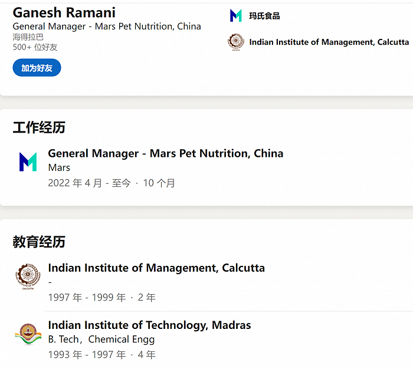Click the IIM Calcutta logo under 教育经历
The width and height of the screenshot is (413, 369).
28,276
